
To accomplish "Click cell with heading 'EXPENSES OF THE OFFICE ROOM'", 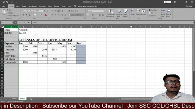I will (x=45, y=40).
